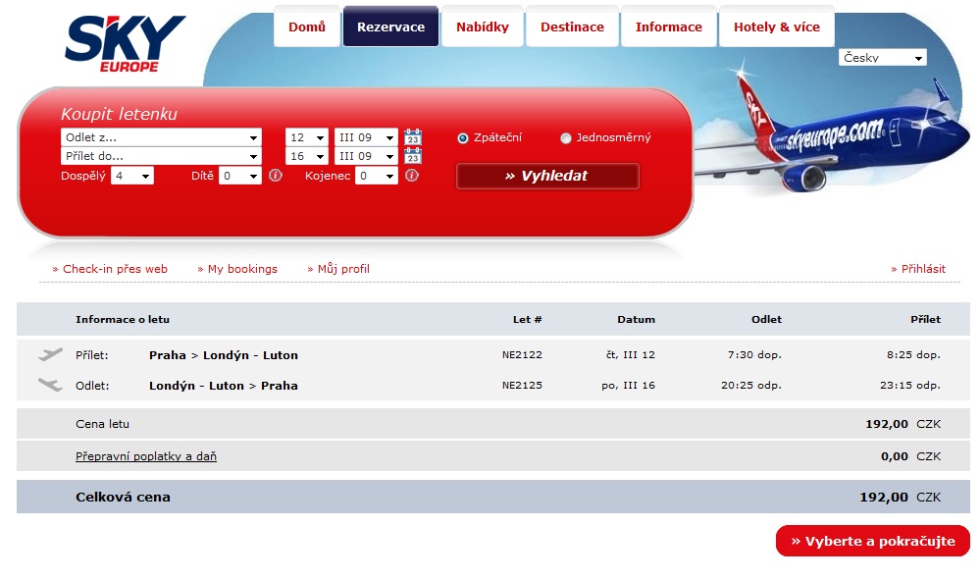Image resolution: width=980 pixels, height=580 pixels.
Task: Click flight number NE2125
Action: click(x=522, y=385)
